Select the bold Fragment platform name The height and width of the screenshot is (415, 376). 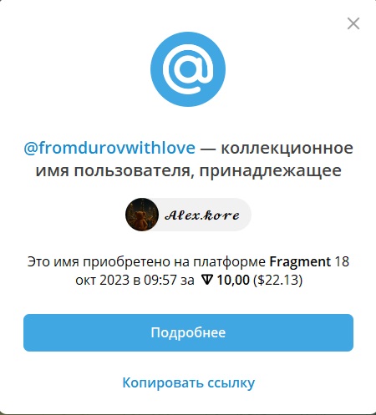[x=300, y=261]
